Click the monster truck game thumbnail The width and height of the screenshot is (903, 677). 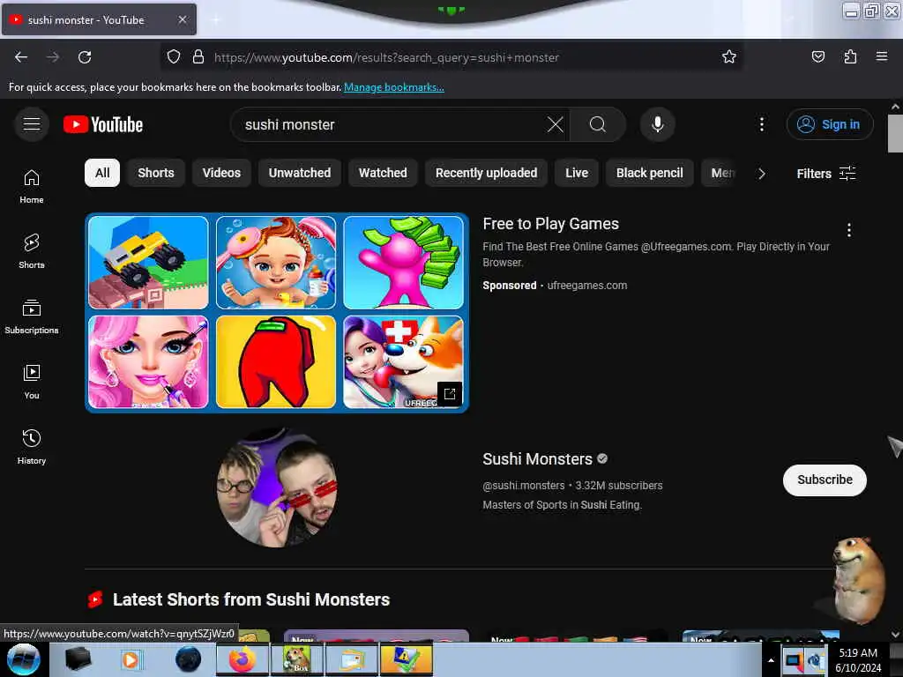(x=148, y=263)
